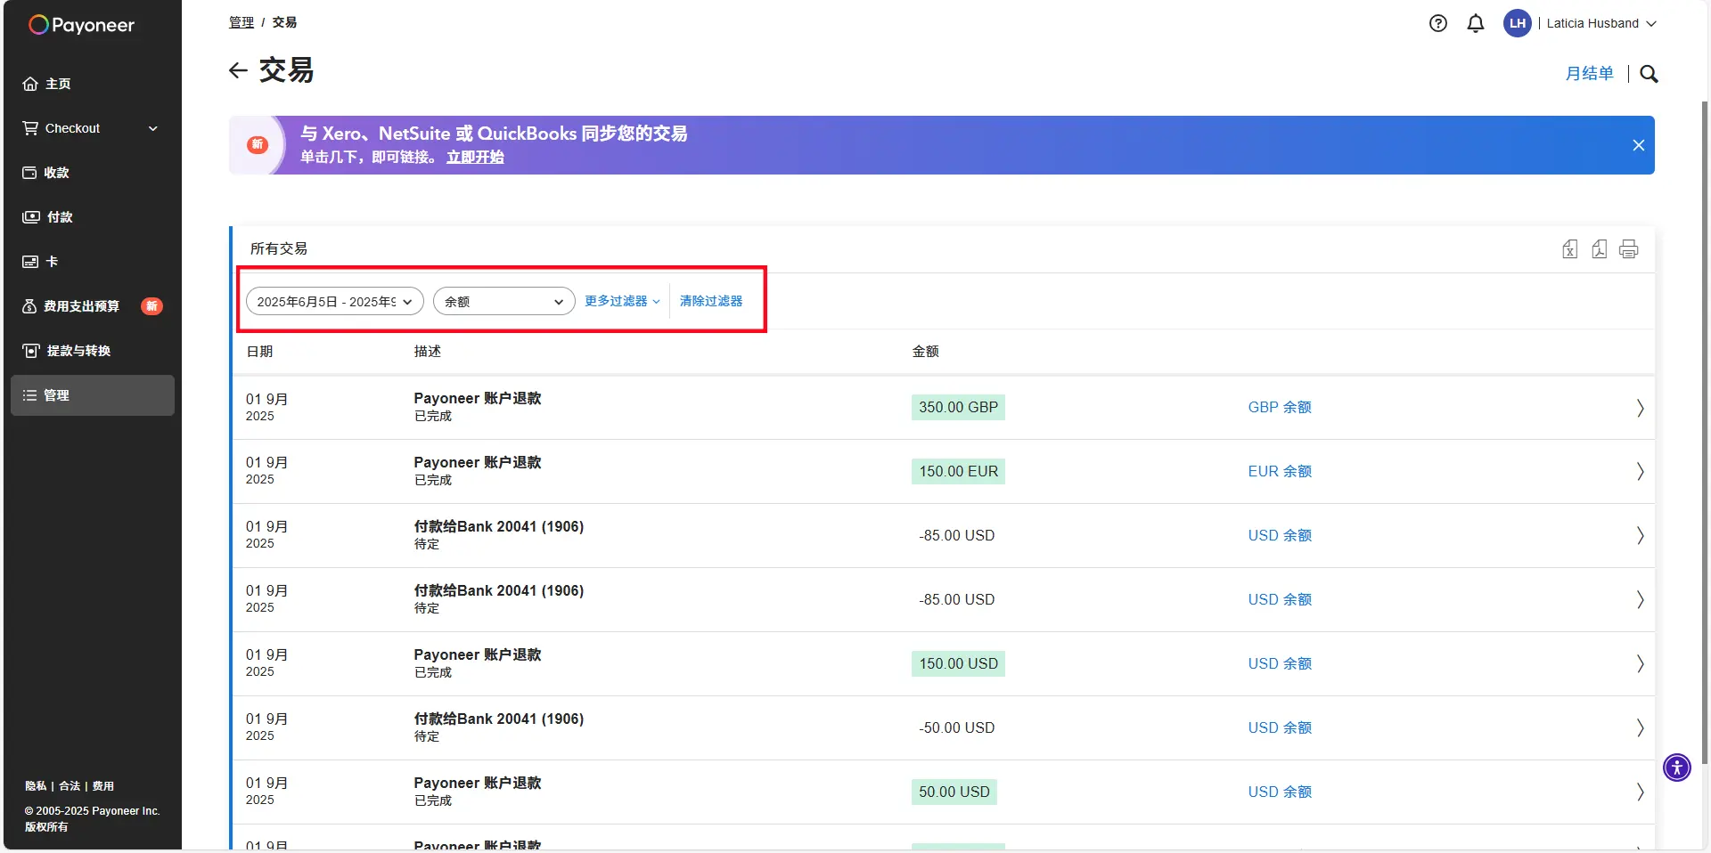This screenshot has width=1711, height=853.
Task: Open GBP 余额 link
Action: [x=1280, y=408]
